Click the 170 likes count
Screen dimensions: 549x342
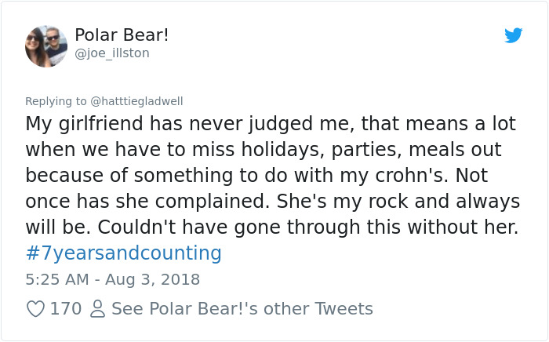click(66, 309)
